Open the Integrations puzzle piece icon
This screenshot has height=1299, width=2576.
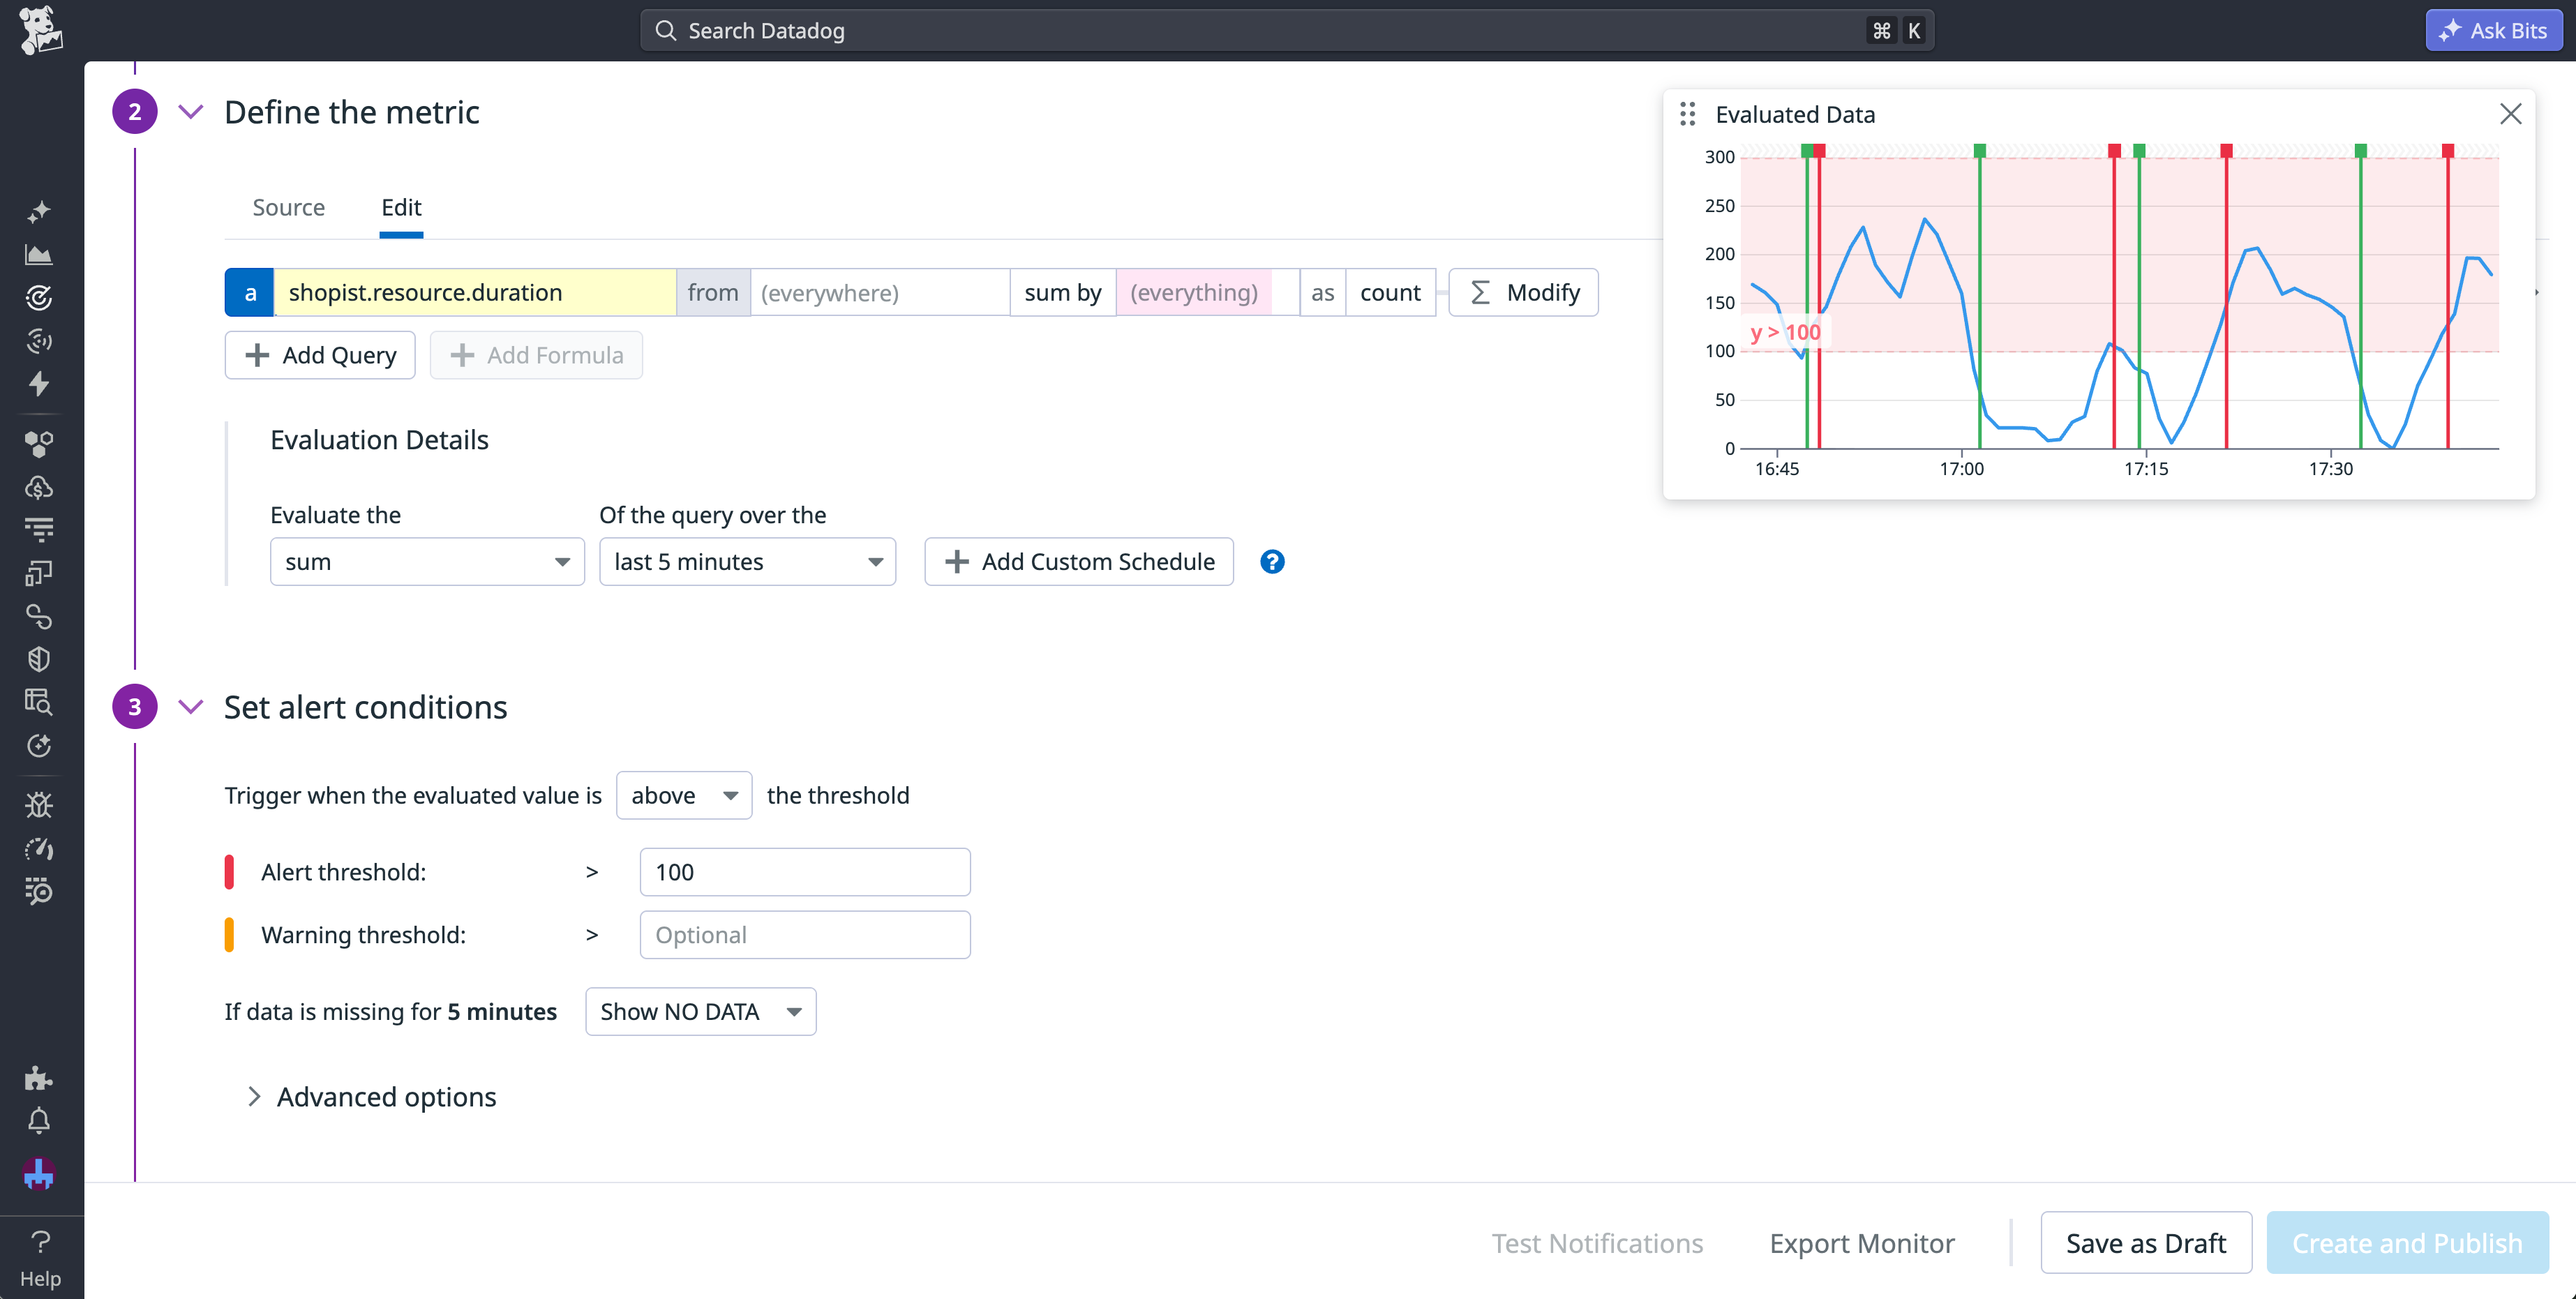tap(40, 1077)
